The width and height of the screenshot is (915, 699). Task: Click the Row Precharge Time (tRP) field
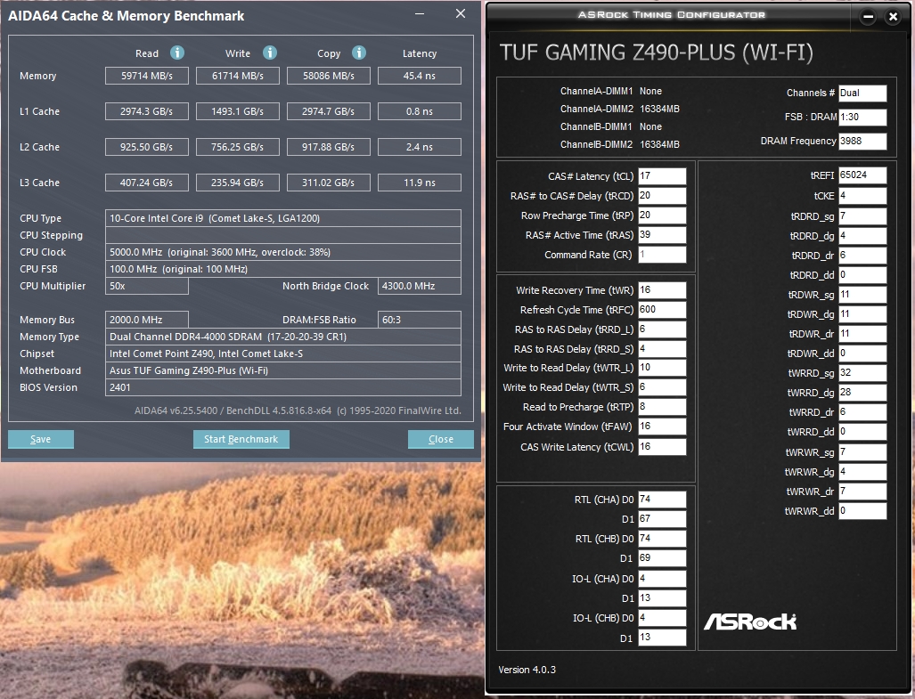click(x=662, y=215)
